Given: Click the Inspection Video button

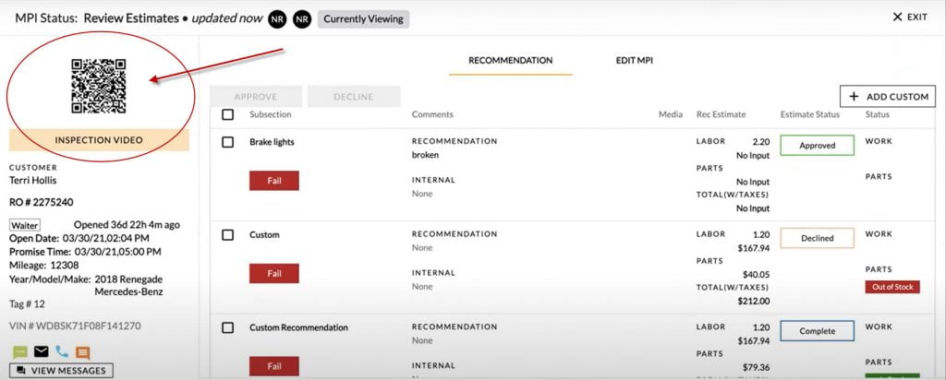Looking at the screenshot, I should tap(99, 139).
